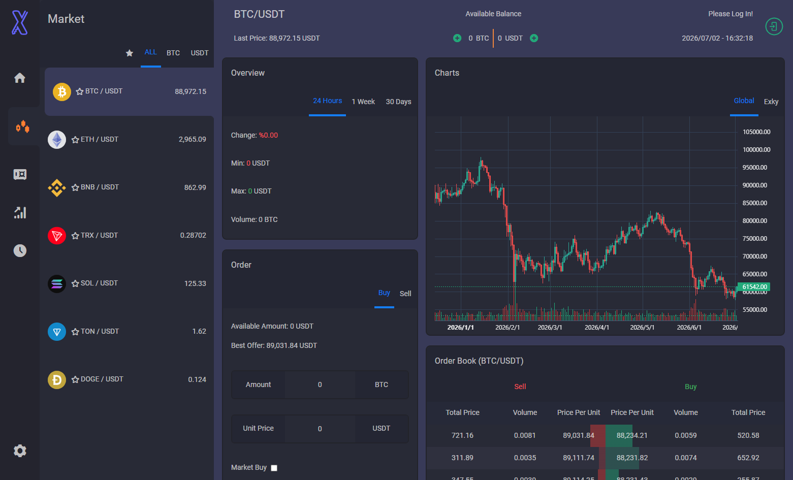Open the ETH / USDT pair label
Image resolution: width=793 pixels, height=480 pixels.
(x=100, y=139)
